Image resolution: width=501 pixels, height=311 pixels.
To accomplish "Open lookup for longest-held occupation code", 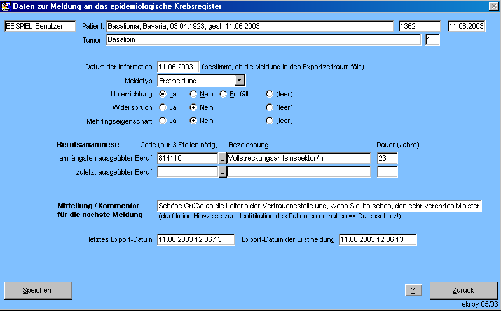I will pyautogui.click(x=223, y=158).
